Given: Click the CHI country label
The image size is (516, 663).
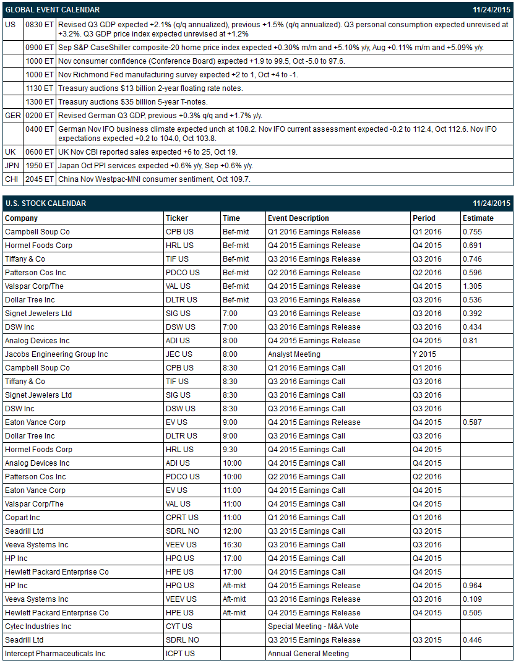Looking at the screenshot, I should [x=11, y=179].
